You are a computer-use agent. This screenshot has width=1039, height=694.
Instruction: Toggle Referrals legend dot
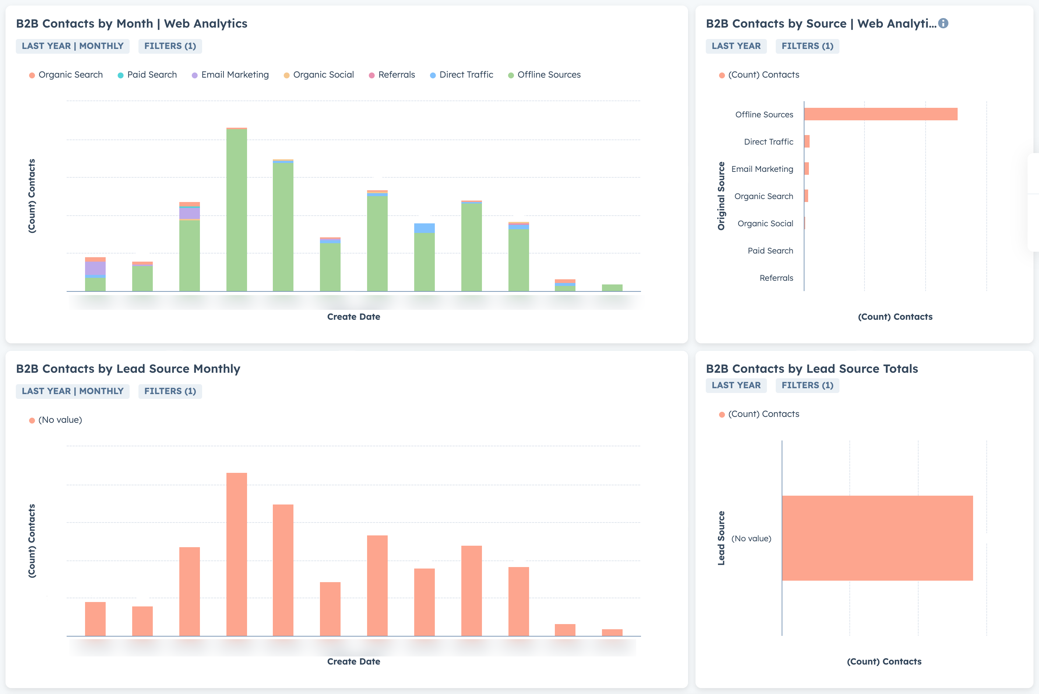[x=371, y=75]
